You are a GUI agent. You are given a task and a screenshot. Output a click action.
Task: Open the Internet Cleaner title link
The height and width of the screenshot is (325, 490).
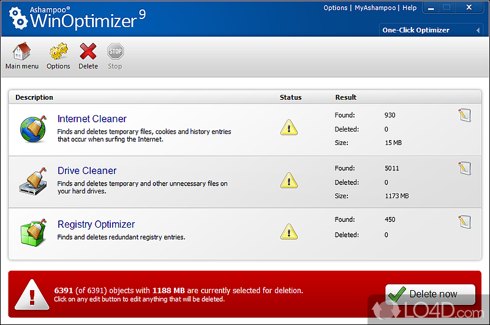point(92,119)
